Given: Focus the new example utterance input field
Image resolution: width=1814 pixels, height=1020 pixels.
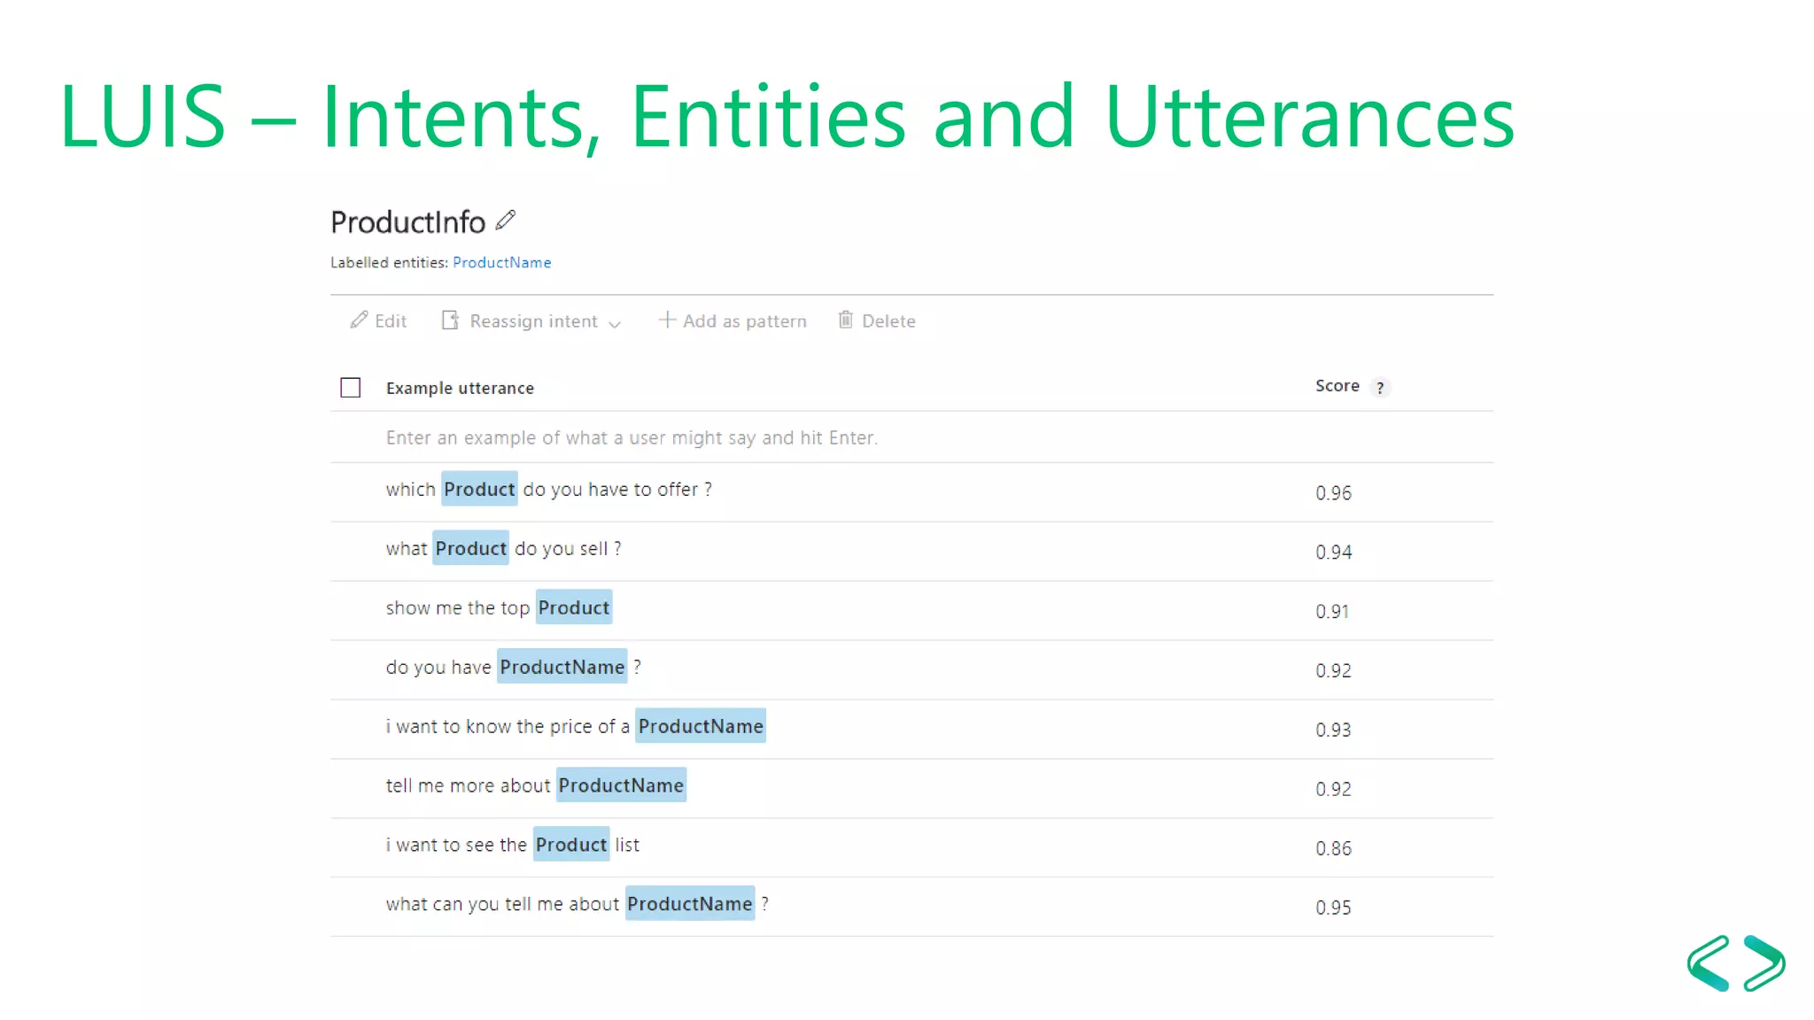Looking at the screenshot, I should 911,437.
